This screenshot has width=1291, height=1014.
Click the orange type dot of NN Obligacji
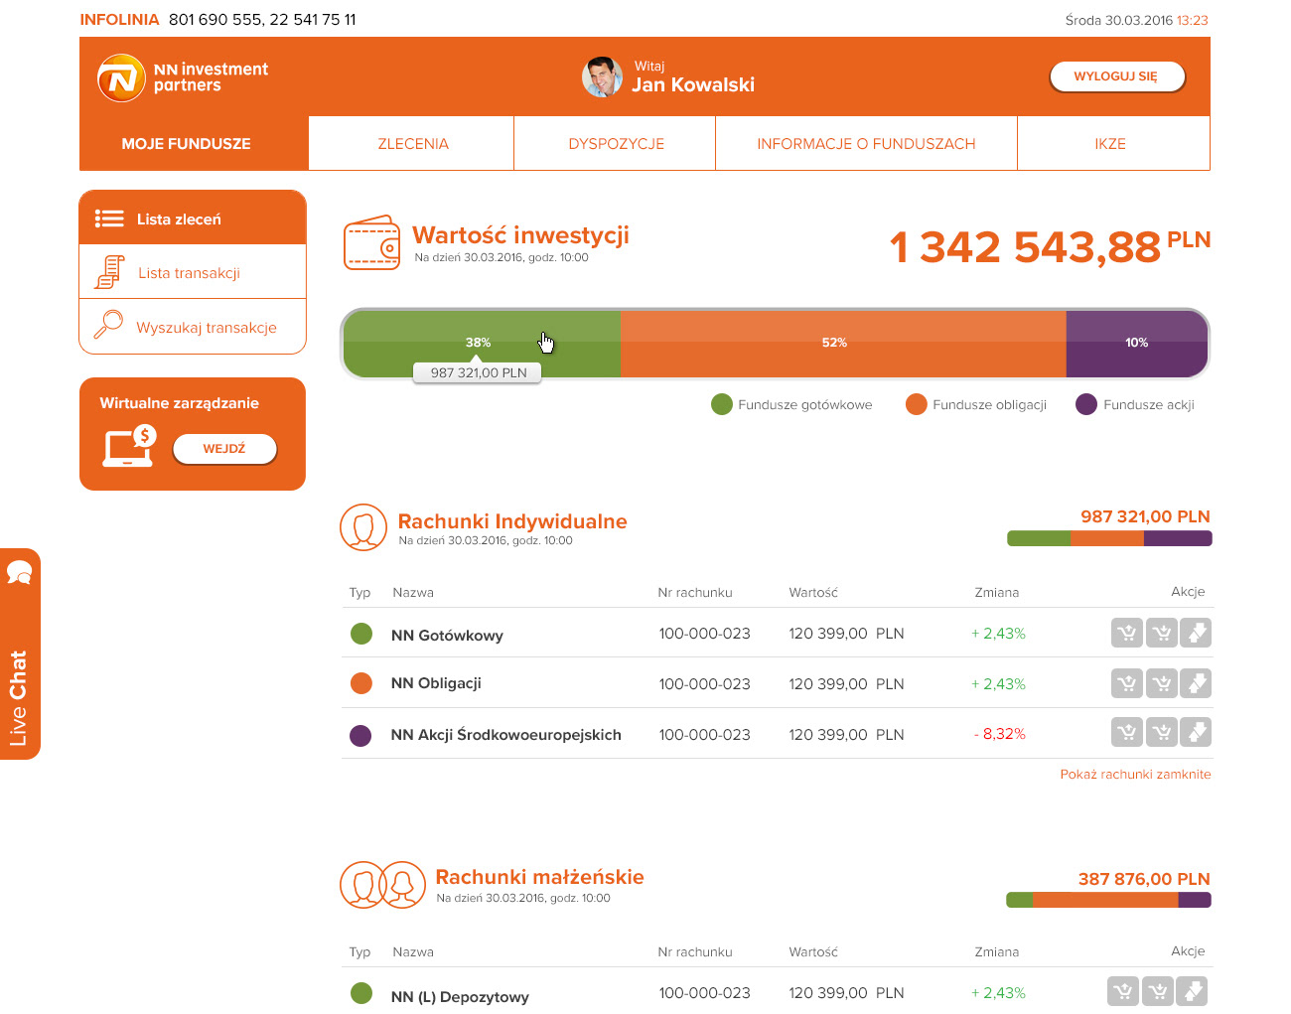(361, 683)
